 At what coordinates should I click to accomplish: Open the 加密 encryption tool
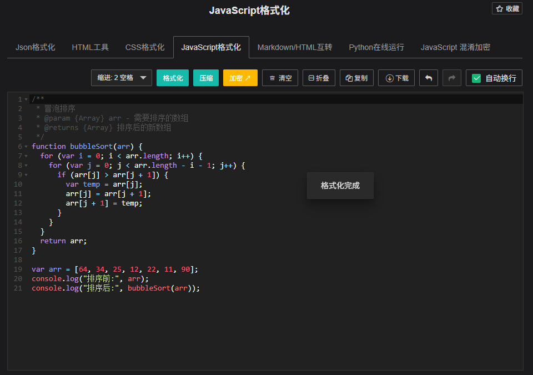240,78
